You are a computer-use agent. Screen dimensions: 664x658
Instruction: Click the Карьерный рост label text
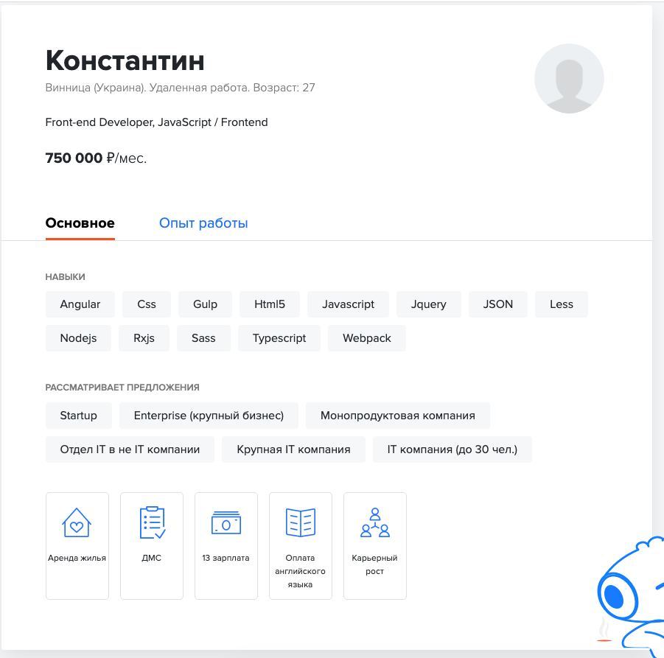375,564
